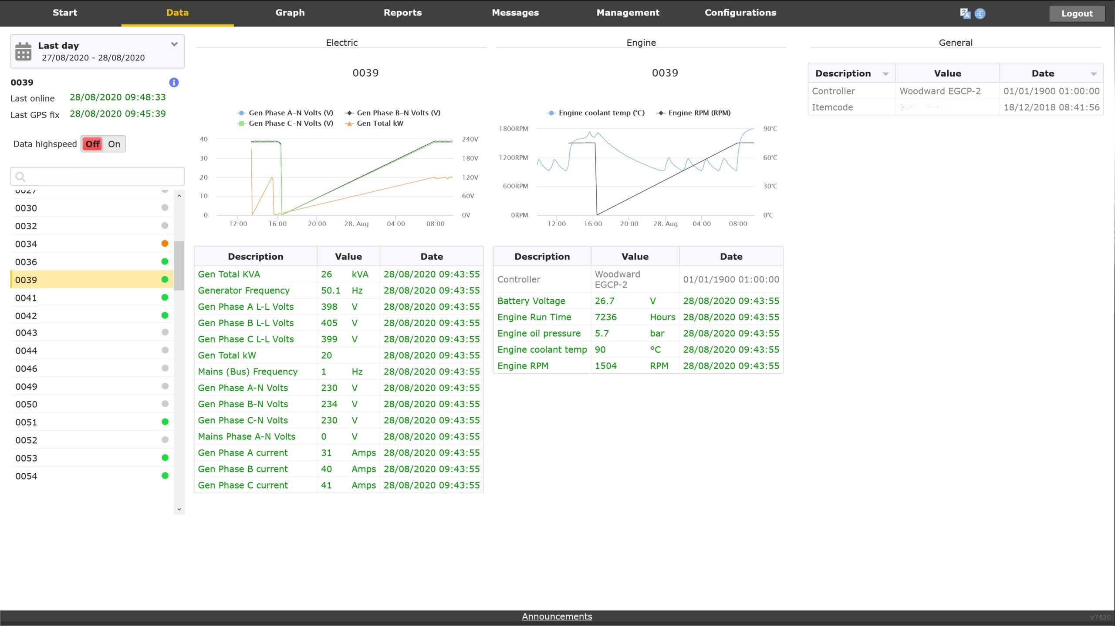Open the translate language icon

point(965,13)
